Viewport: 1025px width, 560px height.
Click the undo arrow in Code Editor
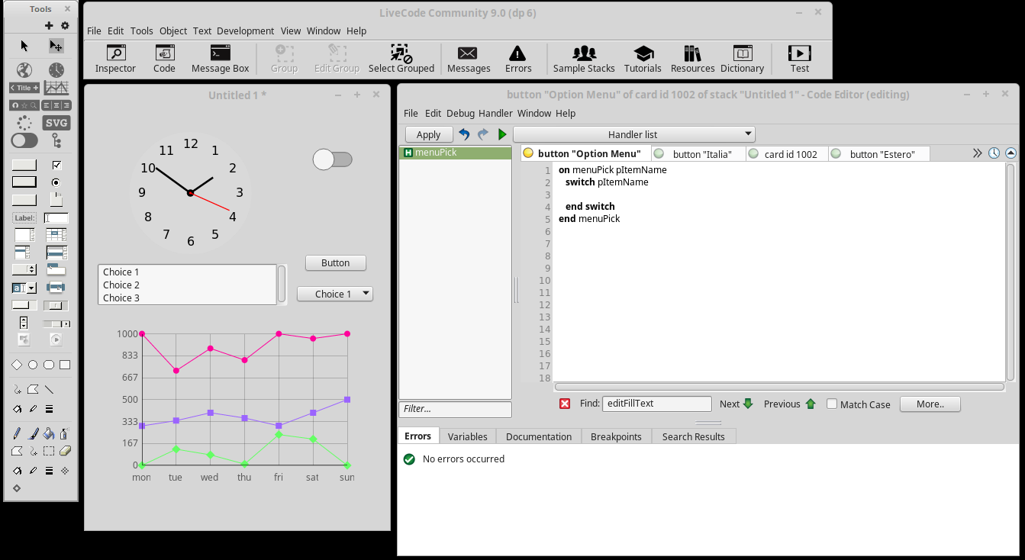point(464,134)
